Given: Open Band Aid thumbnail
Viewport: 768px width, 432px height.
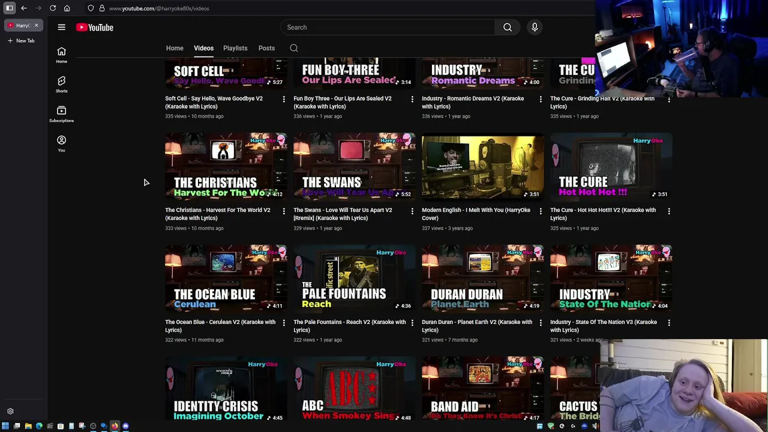Looking at the screenshot, I should pos(482,389).
